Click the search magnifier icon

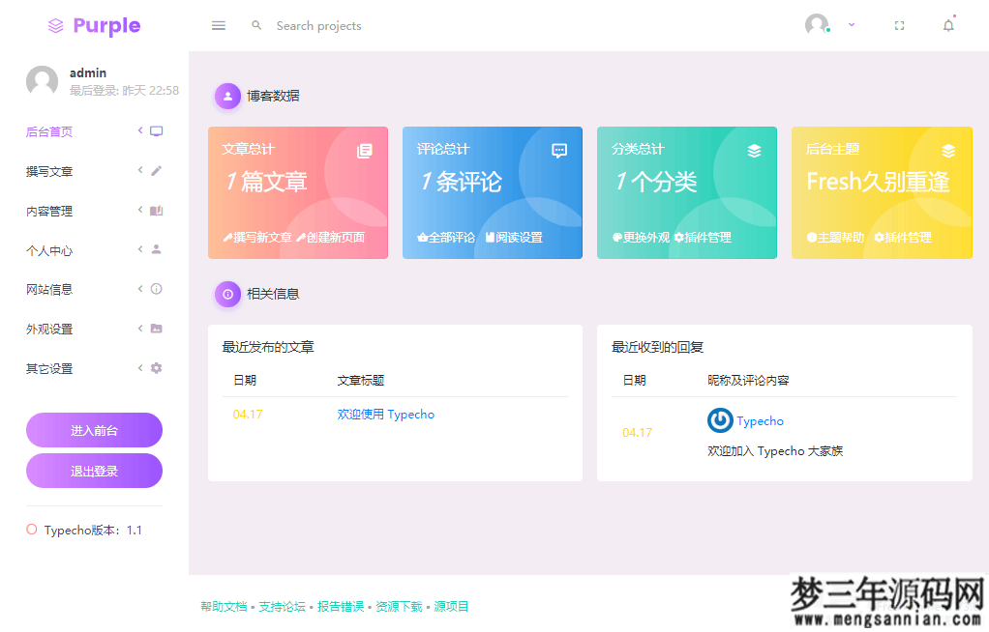click(x=255, y=25)
